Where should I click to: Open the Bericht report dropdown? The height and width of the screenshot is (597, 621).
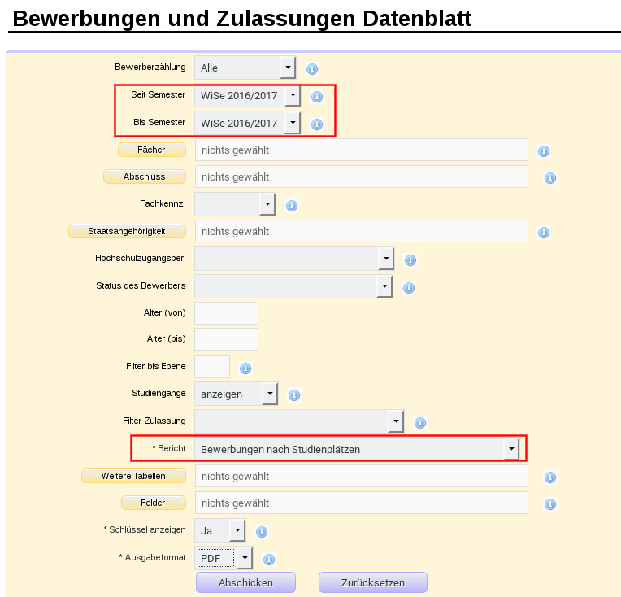[356, 449]
